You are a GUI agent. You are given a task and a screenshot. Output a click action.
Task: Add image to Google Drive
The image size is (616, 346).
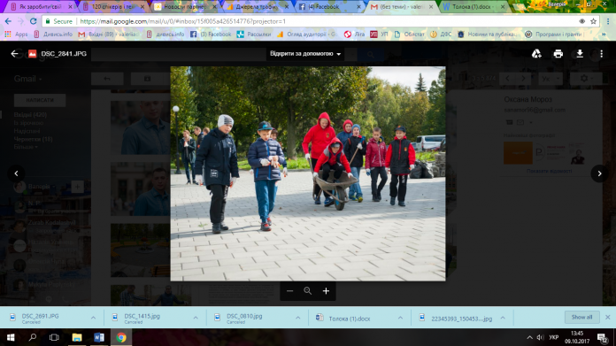[536, 54]
